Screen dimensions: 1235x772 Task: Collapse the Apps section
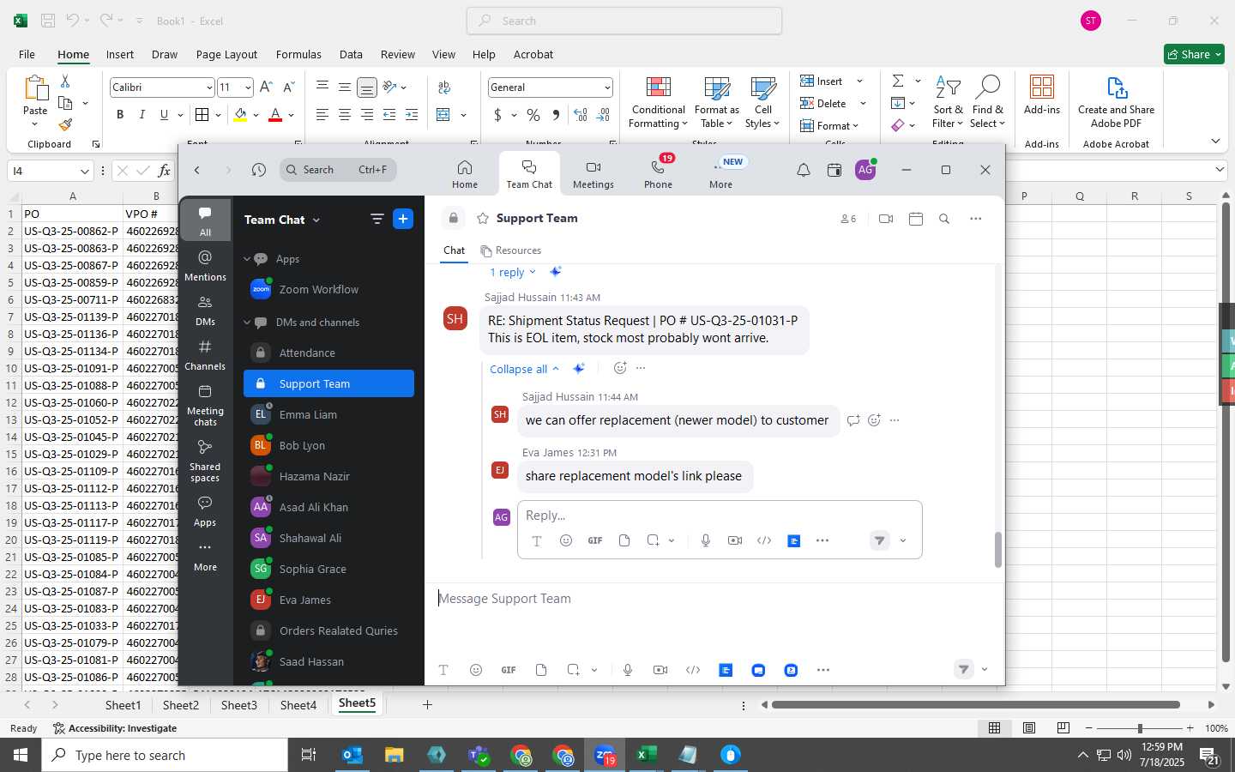pyautogui.click(x=247, y=258)
